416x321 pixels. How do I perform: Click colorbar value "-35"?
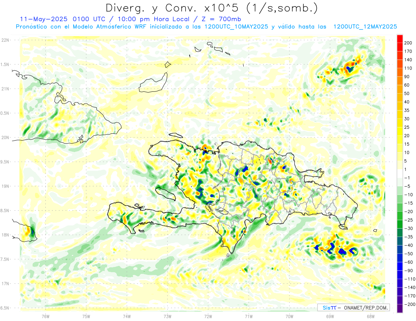(409, 237)
